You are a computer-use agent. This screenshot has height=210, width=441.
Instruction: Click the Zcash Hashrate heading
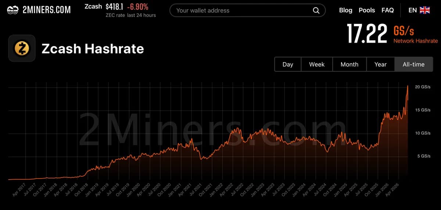tap(93, 48)
